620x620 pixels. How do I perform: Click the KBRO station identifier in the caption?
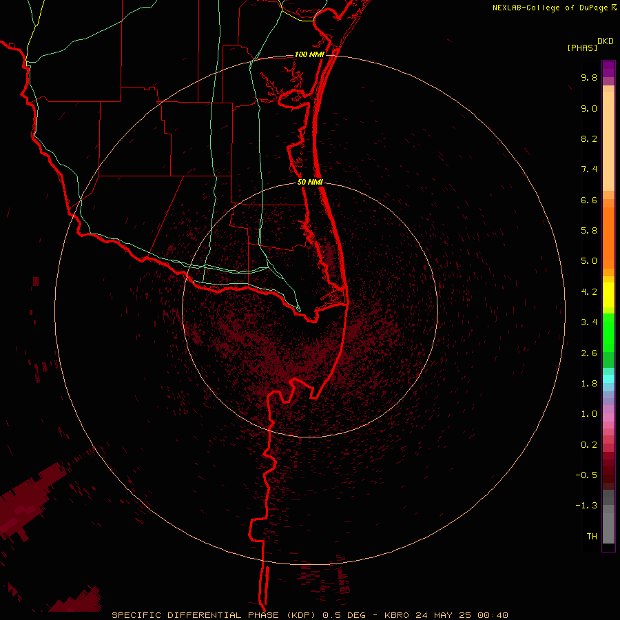coord(397,615)
